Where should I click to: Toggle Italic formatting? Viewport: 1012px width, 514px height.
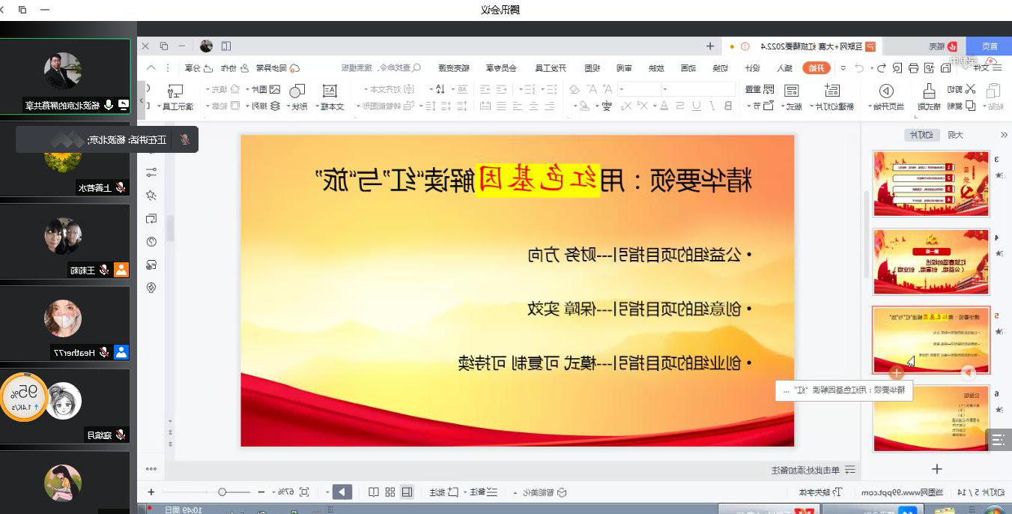(x=714, y=106)
